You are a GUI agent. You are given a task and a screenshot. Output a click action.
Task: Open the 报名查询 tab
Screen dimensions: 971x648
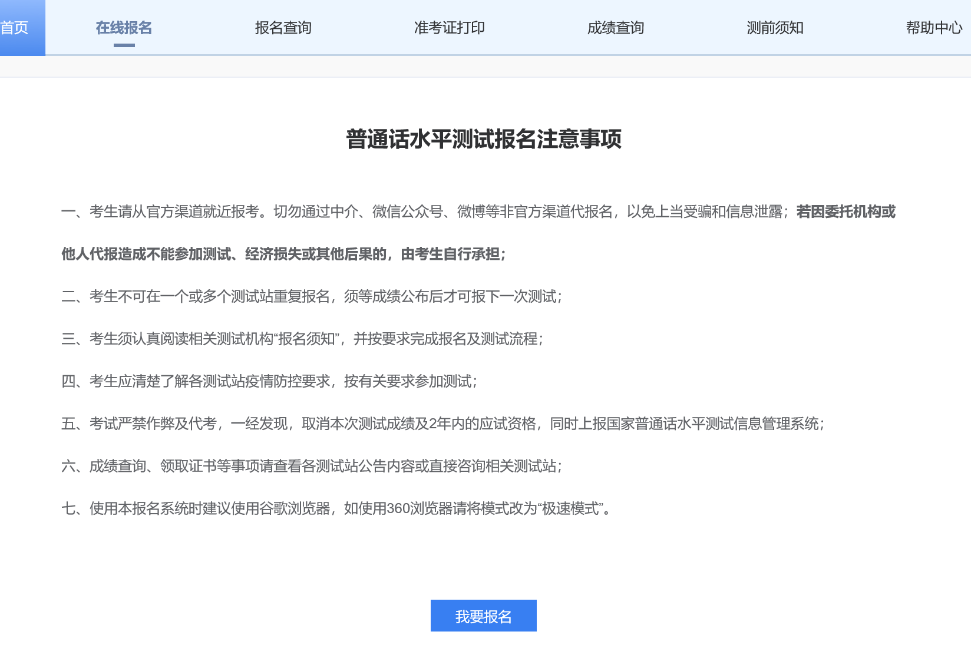[283, 28]
